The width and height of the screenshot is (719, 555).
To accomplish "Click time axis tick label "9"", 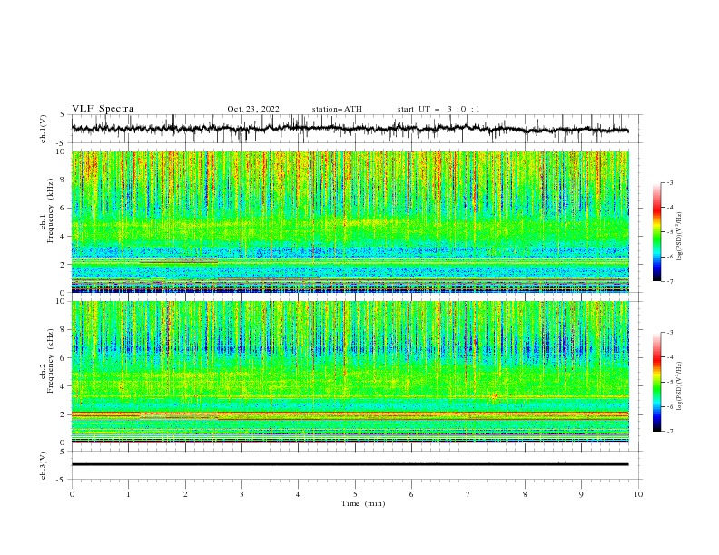I will (x=581, y=494).
